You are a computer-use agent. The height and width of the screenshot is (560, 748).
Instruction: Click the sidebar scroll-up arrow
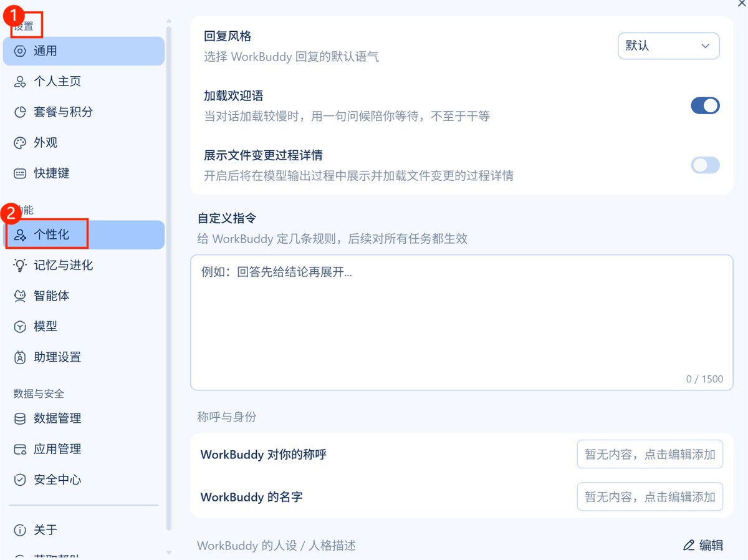[168, 21]
